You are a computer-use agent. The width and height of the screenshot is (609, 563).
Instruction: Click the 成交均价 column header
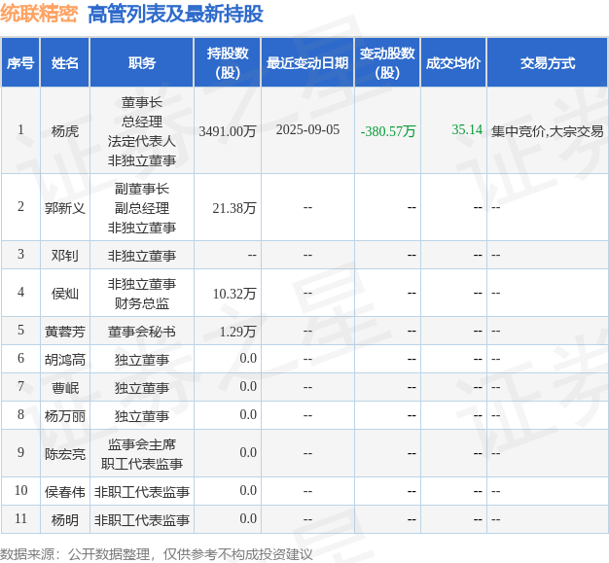click(x=453, y=62)
